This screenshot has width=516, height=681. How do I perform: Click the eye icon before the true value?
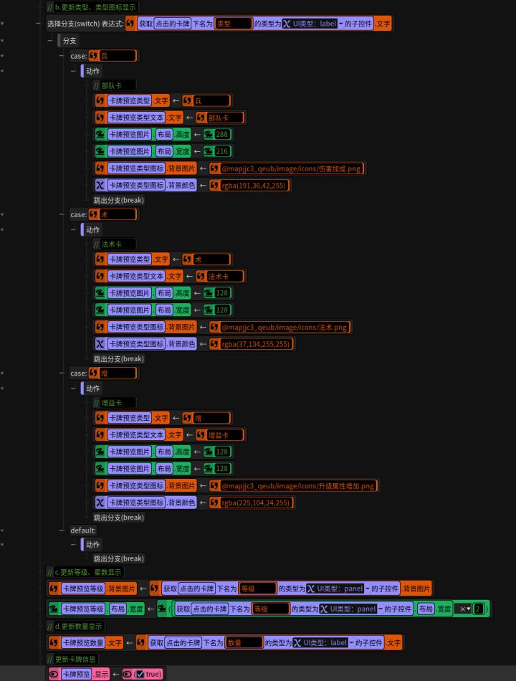point(128,674)
